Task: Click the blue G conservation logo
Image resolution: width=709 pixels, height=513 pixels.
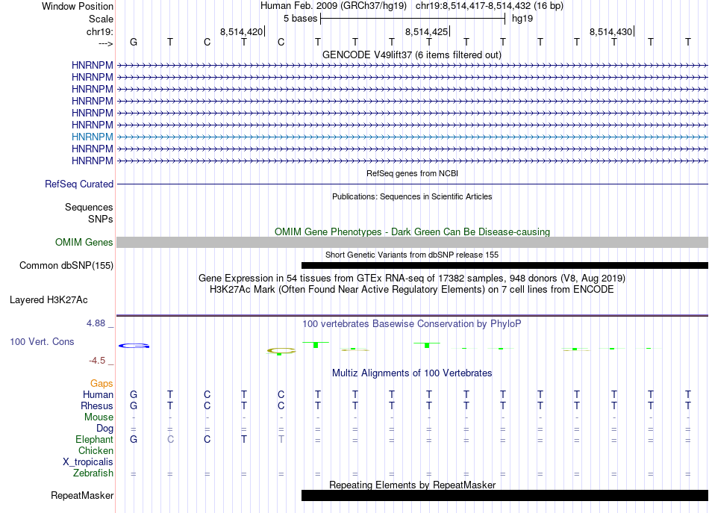Action: pos(134,346)
